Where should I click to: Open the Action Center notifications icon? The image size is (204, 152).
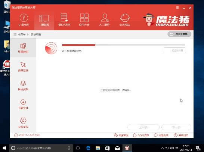198,148
